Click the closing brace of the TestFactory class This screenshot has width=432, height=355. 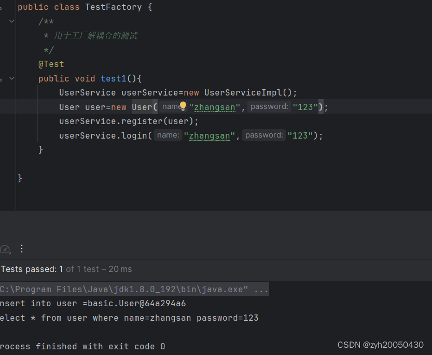click(20, 179)
